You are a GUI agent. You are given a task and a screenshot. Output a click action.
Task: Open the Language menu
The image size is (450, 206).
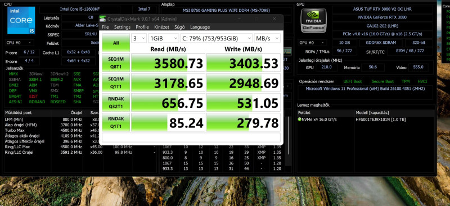click(x=200, y=27)
